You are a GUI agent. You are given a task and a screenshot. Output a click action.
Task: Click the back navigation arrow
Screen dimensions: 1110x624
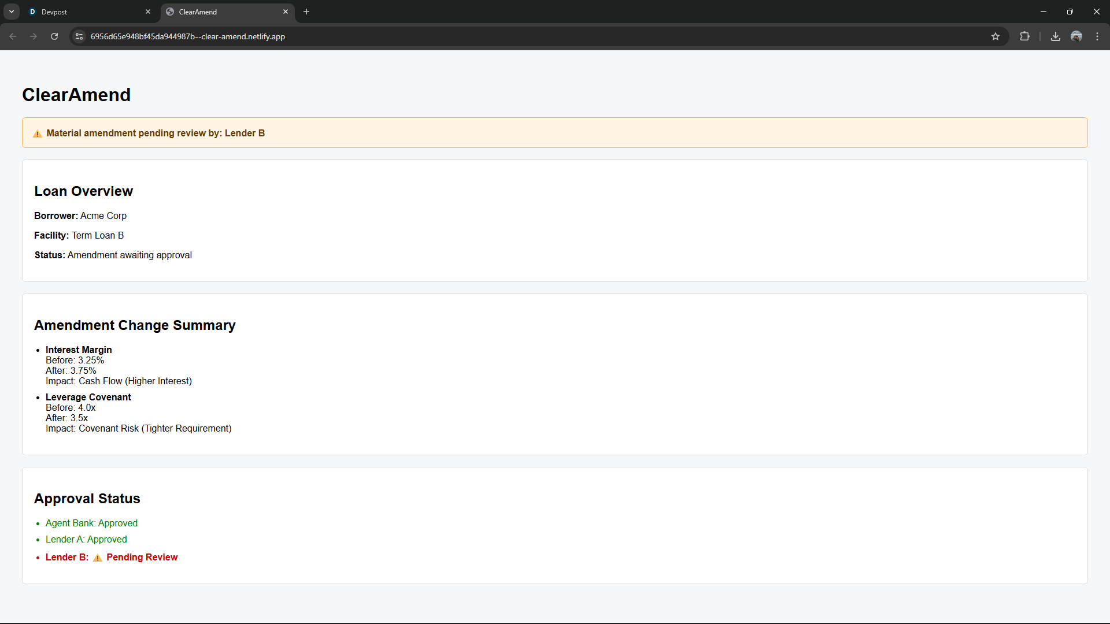click(13, 36)
